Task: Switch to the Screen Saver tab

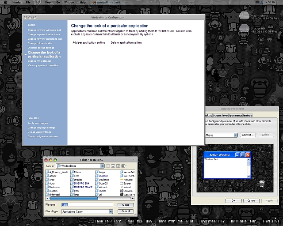Action: point(220,115)
